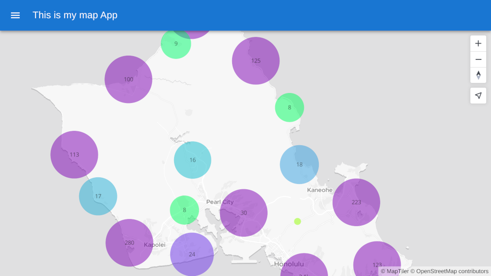The height and width of the screenshot is (276, 491).
Task: Expand the cluster labeled 113
Action: (74, 155)
